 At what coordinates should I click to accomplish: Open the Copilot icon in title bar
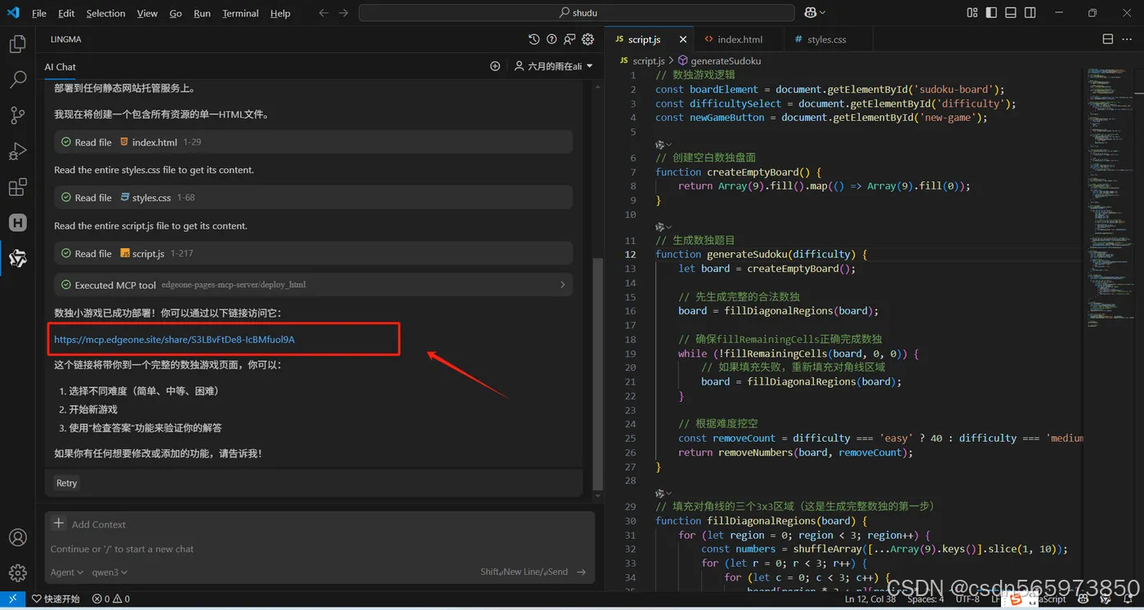pyautogui.click(x=810, y=13)
